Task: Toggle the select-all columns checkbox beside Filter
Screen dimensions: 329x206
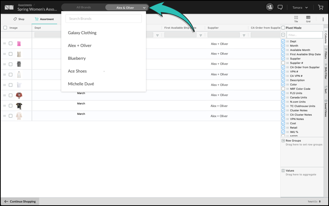Action: 283,35
